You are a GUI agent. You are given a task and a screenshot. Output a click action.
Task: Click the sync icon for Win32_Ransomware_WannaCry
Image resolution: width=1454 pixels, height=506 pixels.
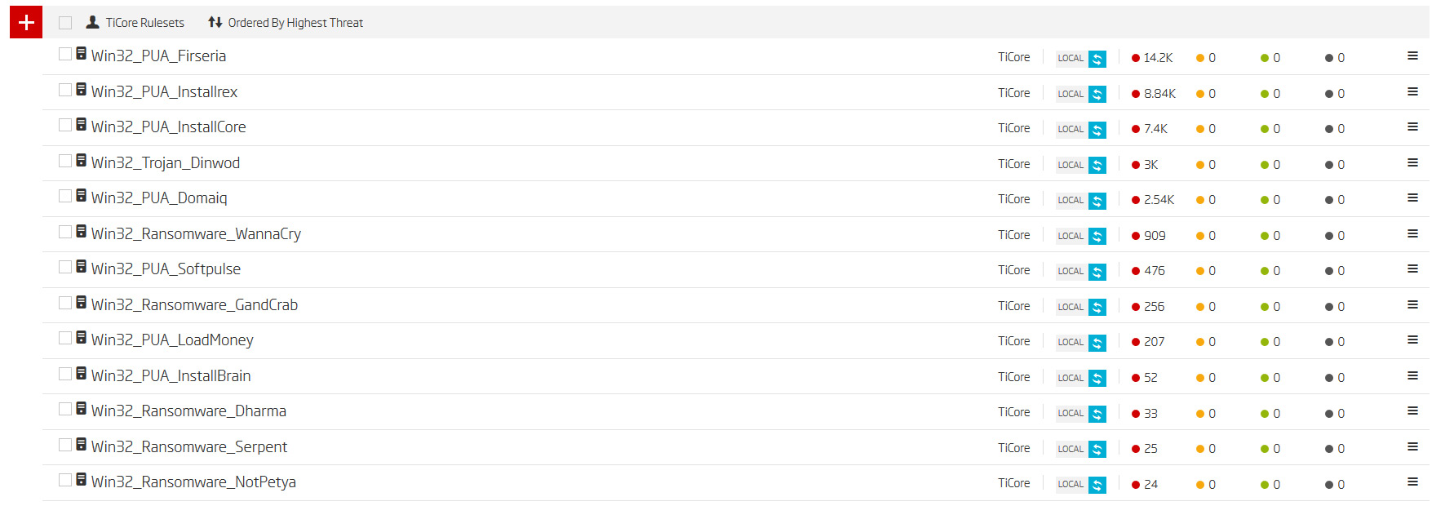(x=1097, y=236)
